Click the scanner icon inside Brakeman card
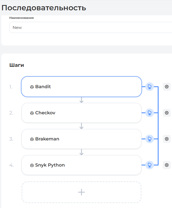The image size is (172, 208). click(32, 139)
